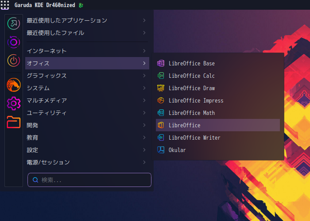The height and width of the screenshot is (221, 310).
Task: Click the LibreOffice Draw icon
Action: (x=160, y=88)
